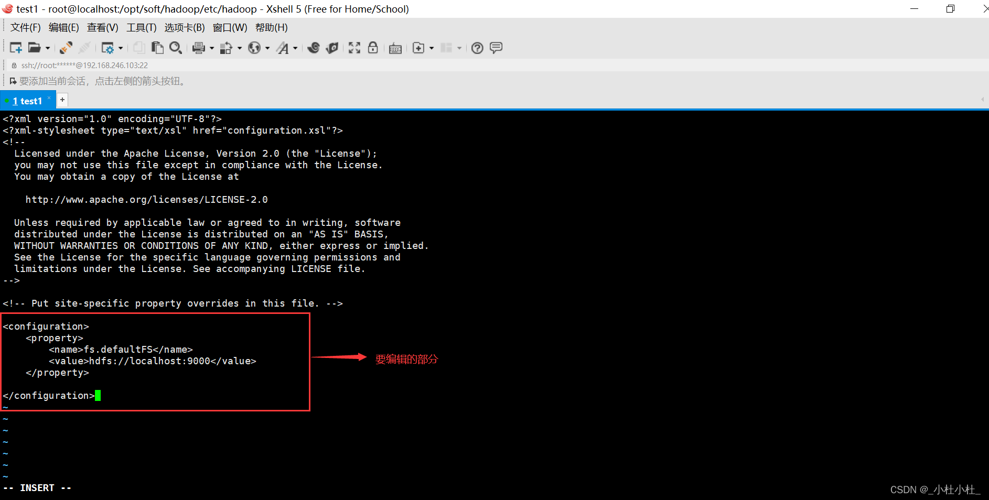
Task: Click the Paste clipboard icon
Action: pos(157,48)
